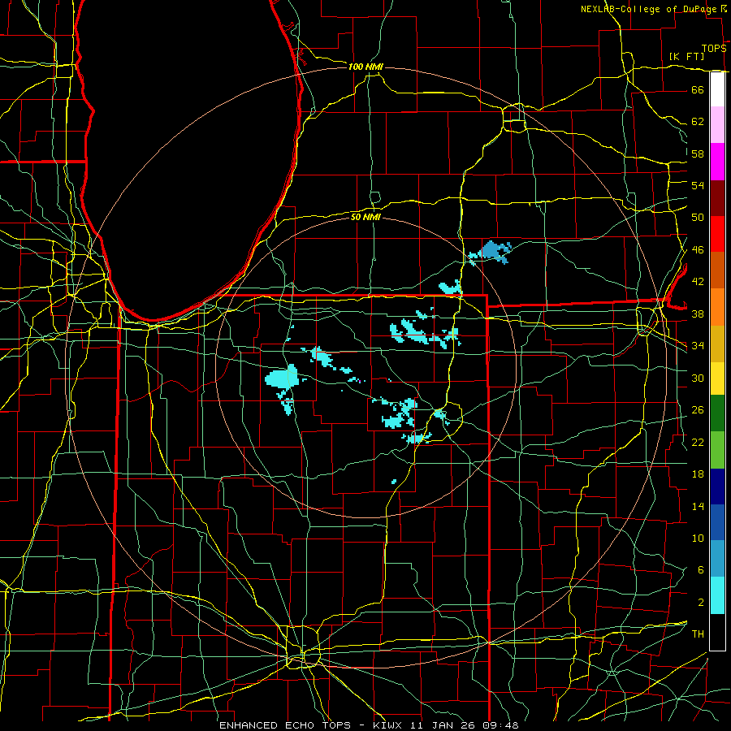This screenshot has height=731, width=731.
Task: Click the "18" legend value
Action: tap(698, 474)
